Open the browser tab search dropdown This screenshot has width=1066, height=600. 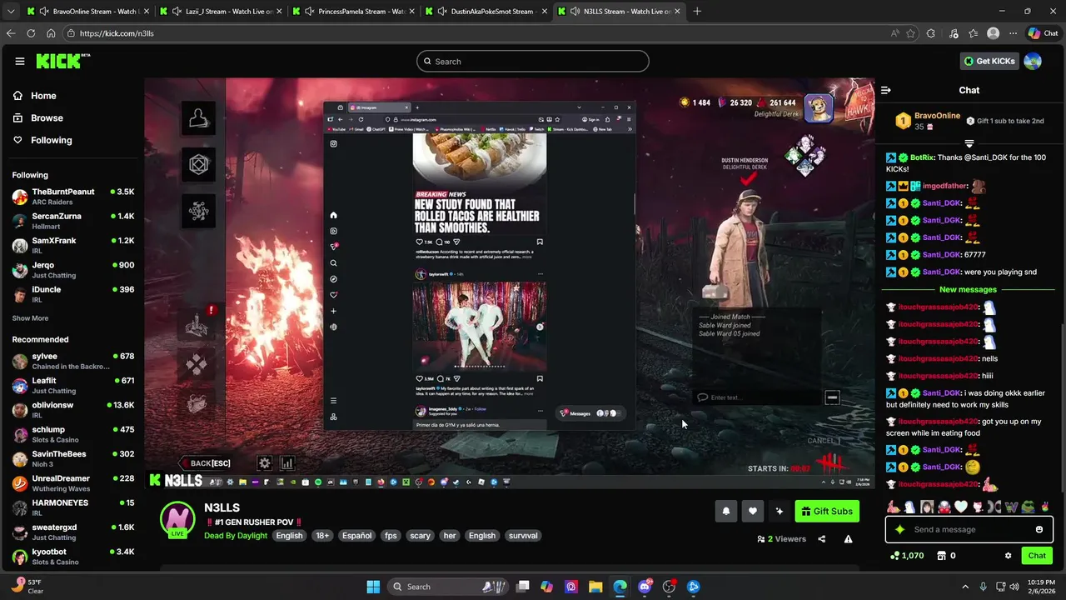coord(10,12)
